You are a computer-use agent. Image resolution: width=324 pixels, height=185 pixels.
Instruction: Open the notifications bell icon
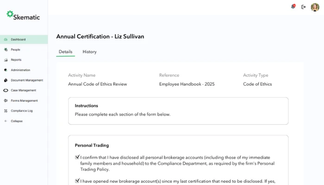[293, 7]
